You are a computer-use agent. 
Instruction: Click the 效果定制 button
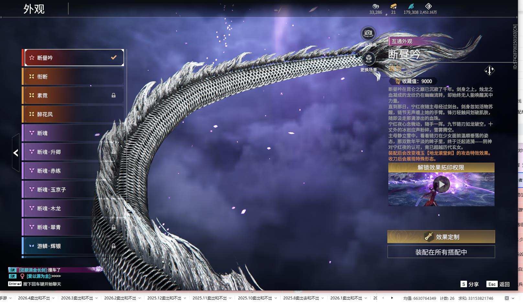(x=441, y=237)
